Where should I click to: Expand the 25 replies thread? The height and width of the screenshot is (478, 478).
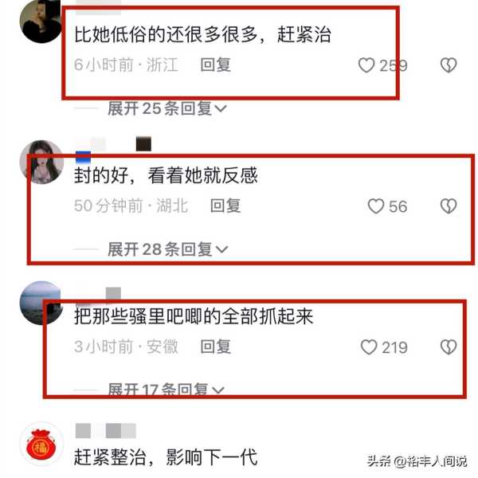click(x=167, y=108)
